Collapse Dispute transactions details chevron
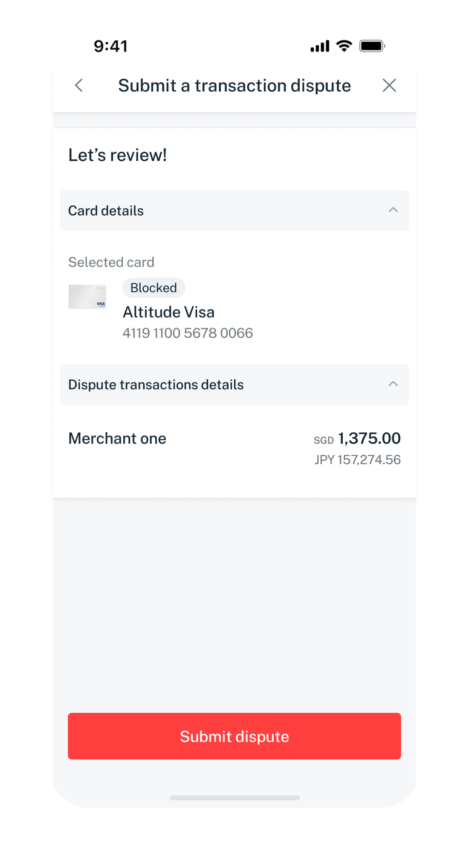 (393, 384)
